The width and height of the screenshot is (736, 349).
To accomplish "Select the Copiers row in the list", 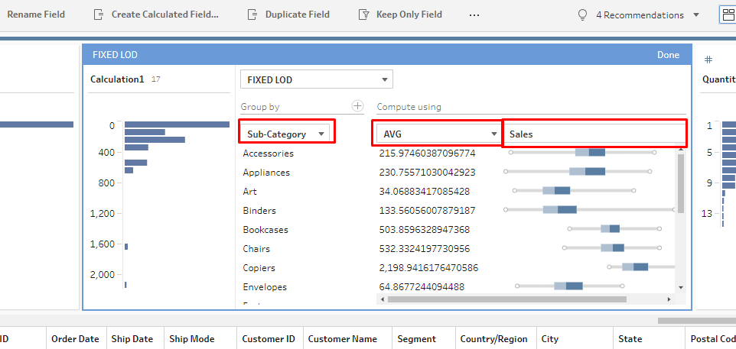I will [259, 268].
